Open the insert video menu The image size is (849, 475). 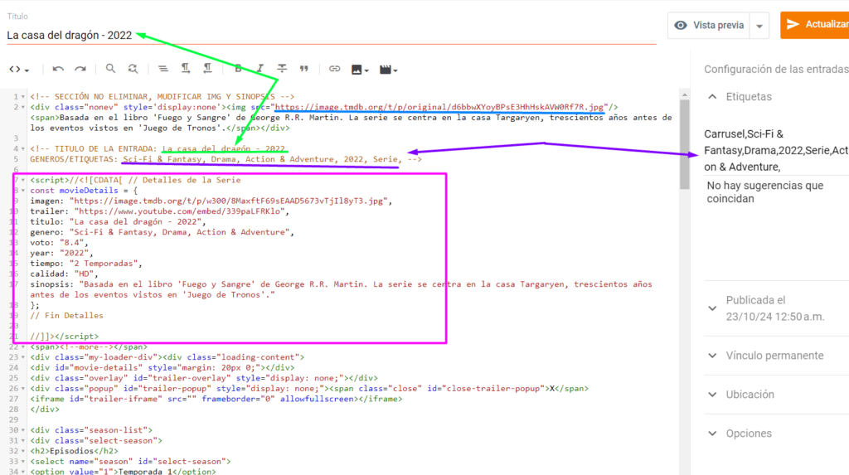coord(388,70)
